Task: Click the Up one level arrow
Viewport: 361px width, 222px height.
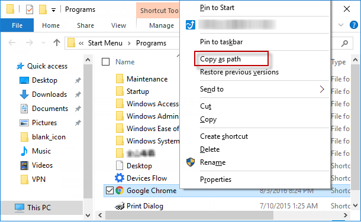Action: [57, 43]
